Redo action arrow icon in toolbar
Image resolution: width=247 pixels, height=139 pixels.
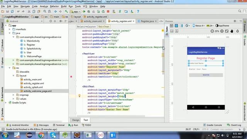[x=23, y=12]
